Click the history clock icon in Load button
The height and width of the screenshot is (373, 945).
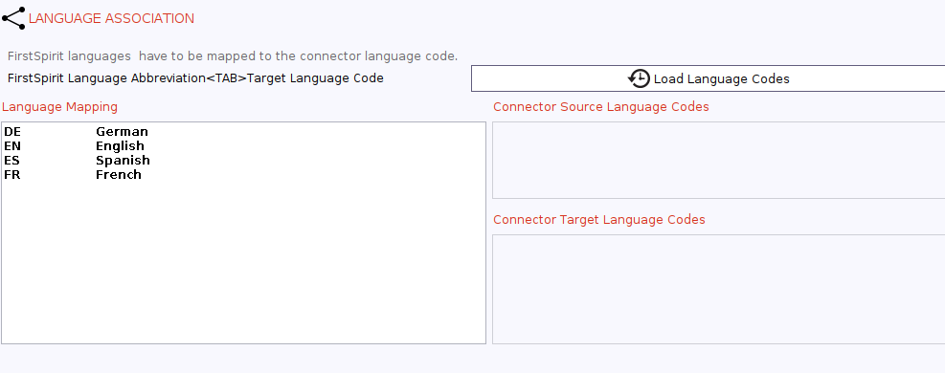coord(639,78)
